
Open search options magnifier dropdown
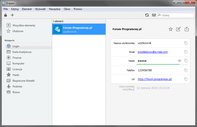(x=160, y=15)
